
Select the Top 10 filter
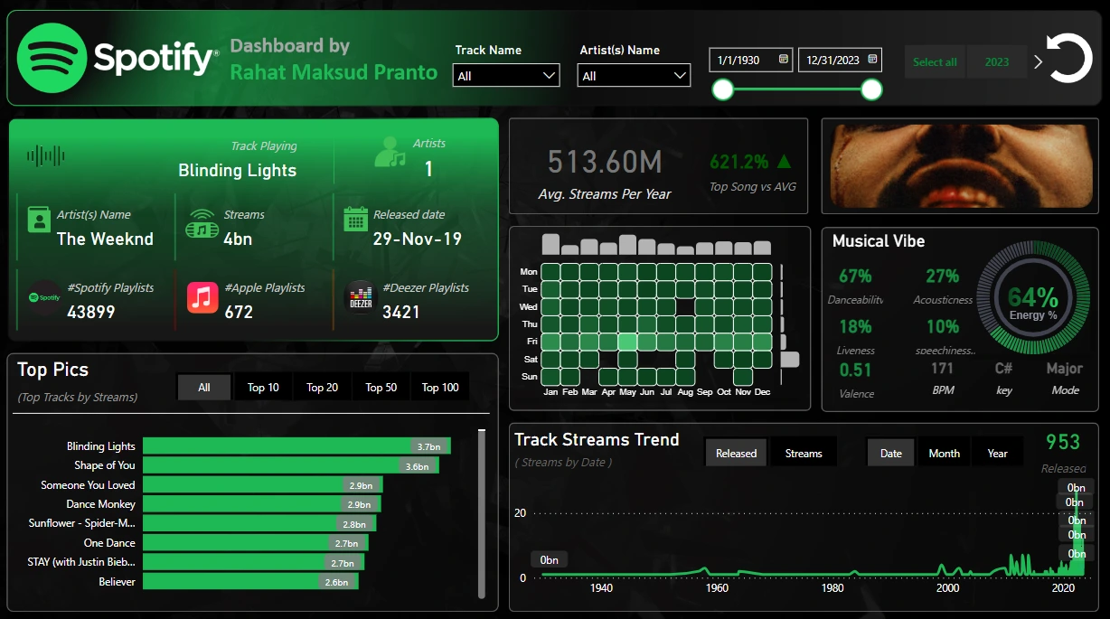263,387
